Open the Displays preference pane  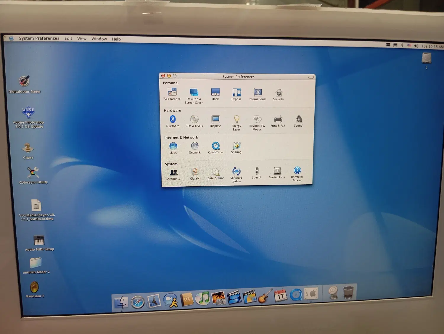pyautogui.click(x=215, y=121)
